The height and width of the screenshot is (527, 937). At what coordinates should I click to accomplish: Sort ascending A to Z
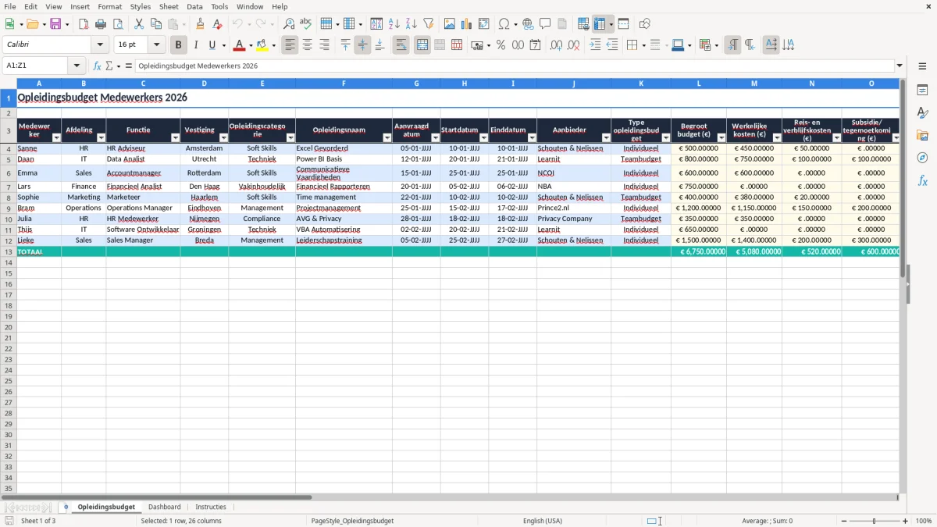[394, 24]
